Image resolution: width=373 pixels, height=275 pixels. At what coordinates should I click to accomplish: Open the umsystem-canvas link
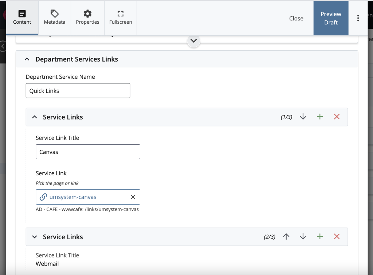click(x=73, y=197)
